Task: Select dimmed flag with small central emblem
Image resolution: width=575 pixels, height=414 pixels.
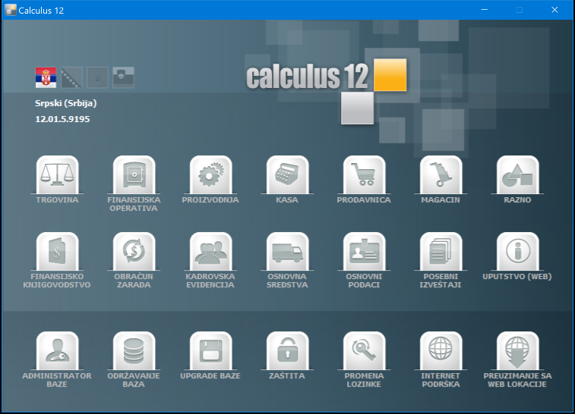Action: tap(97, 77)
